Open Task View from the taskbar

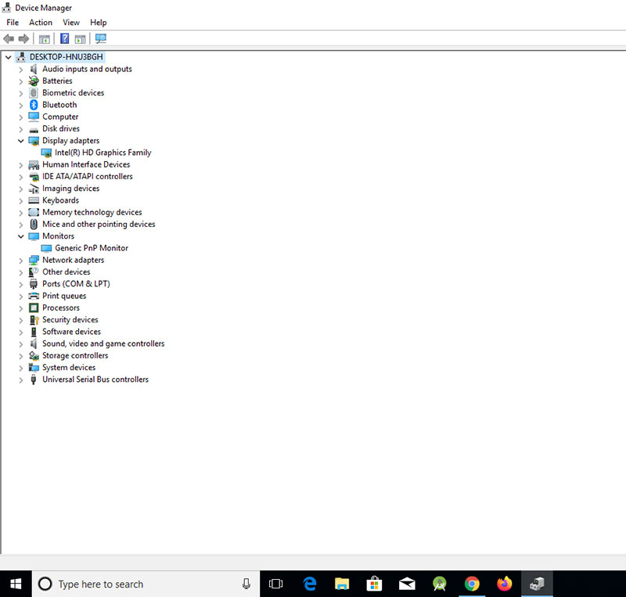pos(276,584)
